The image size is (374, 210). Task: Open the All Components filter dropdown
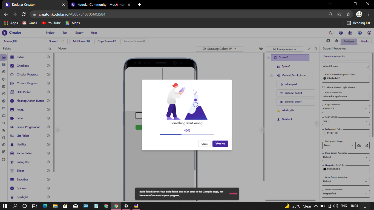point(284,49)
